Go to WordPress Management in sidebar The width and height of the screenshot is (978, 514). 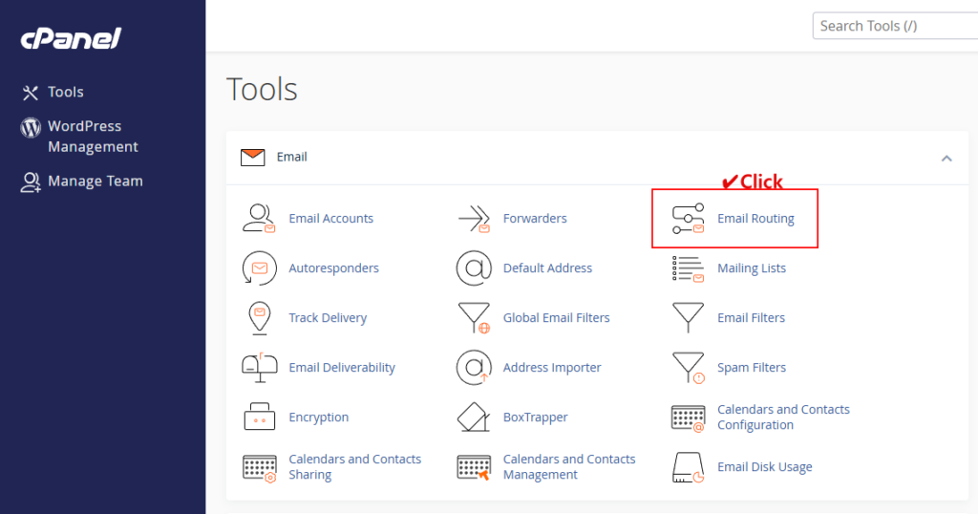click(92, 137)
